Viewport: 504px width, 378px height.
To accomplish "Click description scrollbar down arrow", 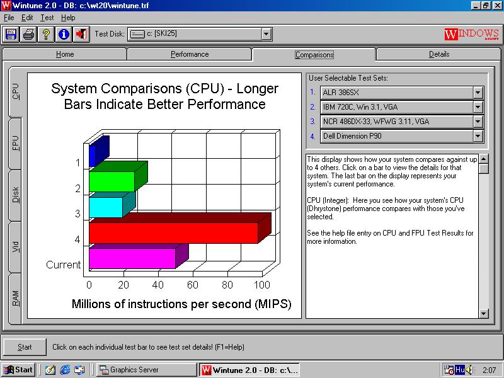I will pyautogui.click(x=483, y=313).
